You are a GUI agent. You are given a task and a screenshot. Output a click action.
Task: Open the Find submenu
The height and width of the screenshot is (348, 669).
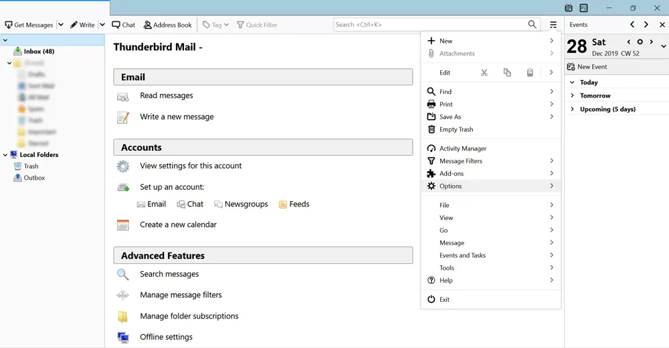pyautogui.click(x=490, y=92)
